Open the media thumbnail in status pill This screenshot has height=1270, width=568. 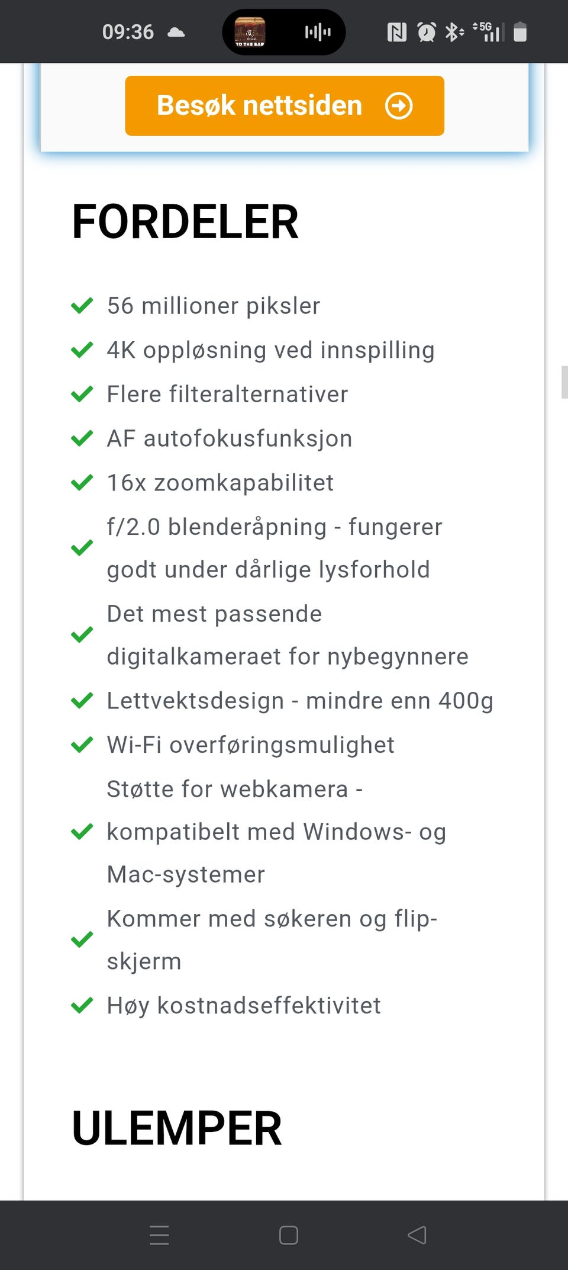point(250,32)
